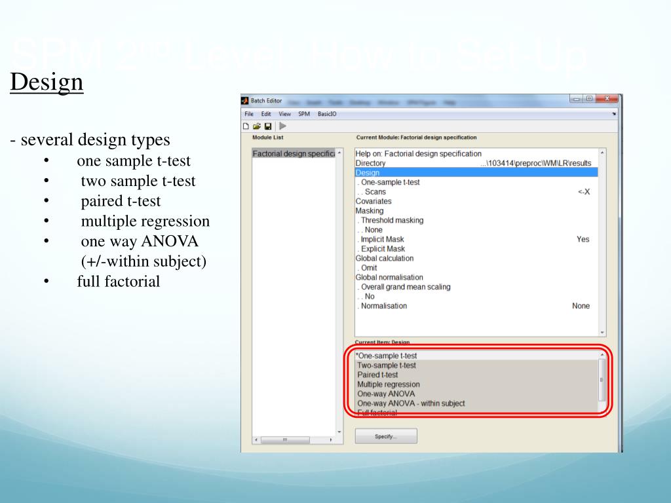
Task: Click the menu bar overflow arrow at right
Action: pos(613,114)
